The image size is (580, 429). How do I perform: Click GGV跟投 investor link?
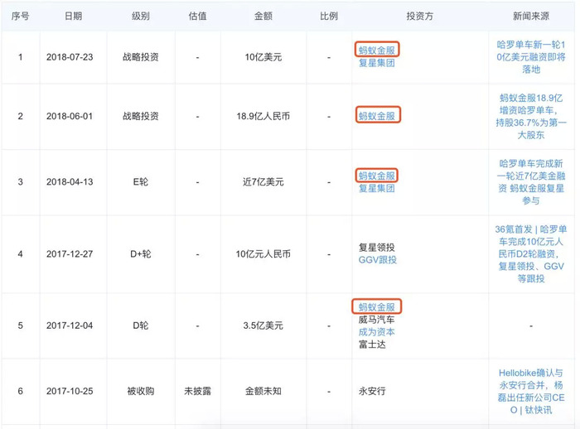coord(377,260)
